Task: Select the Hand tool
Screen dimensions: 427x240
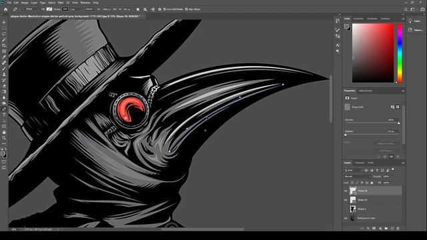Action: point(4,132)
